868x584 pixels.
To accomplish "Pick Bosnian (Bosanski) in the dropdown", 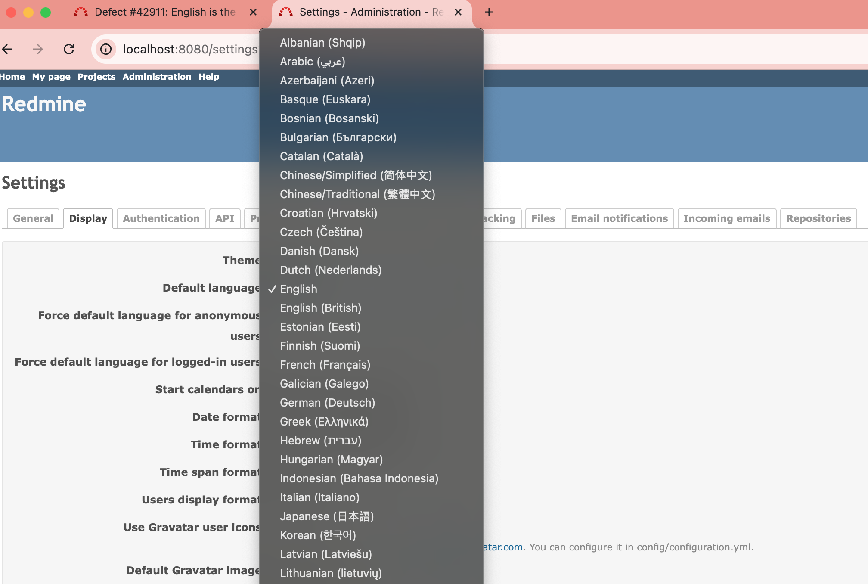I will click(x=372, y=118).
